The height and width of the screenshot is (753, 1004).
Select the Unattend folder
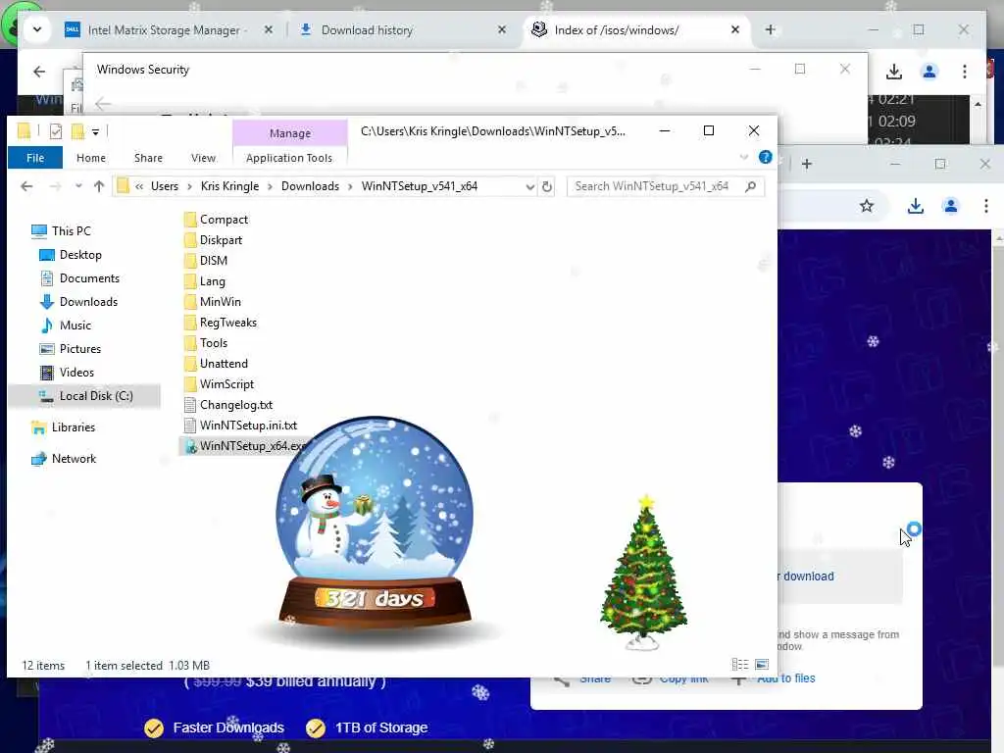[216, 363]
